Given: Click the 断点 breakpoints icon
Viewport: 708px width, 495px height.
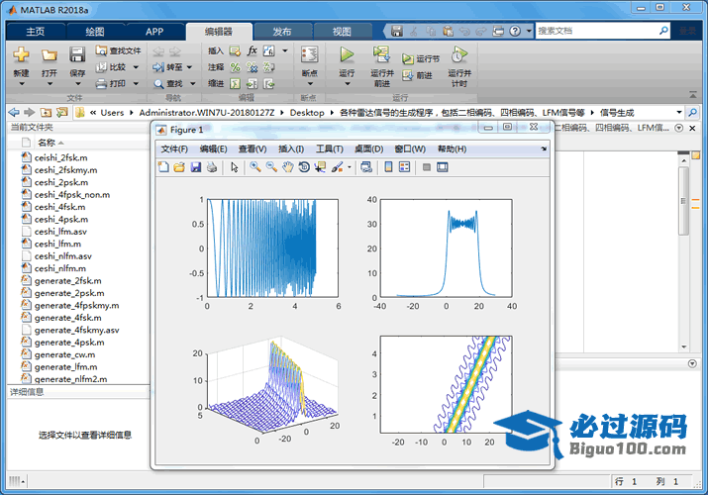Looking at the screenshot, I should pyautogui.click(x=309, y=55).
